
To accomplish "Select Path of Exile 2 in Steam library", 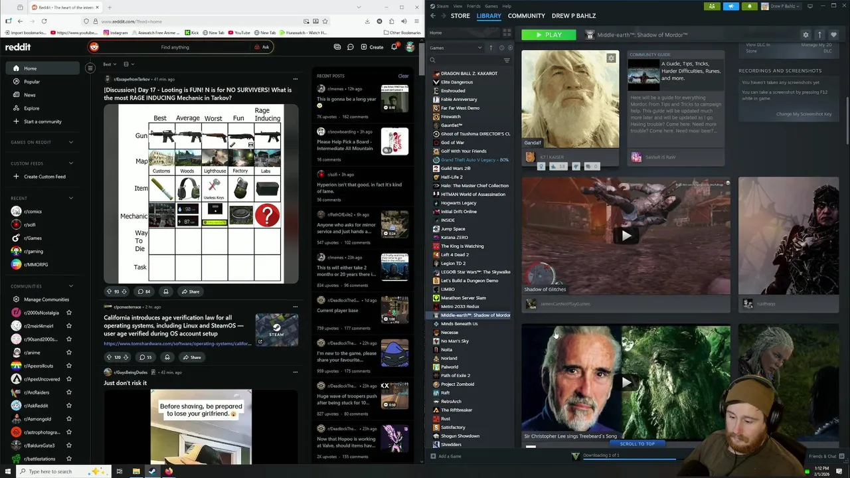I will 456,375.
